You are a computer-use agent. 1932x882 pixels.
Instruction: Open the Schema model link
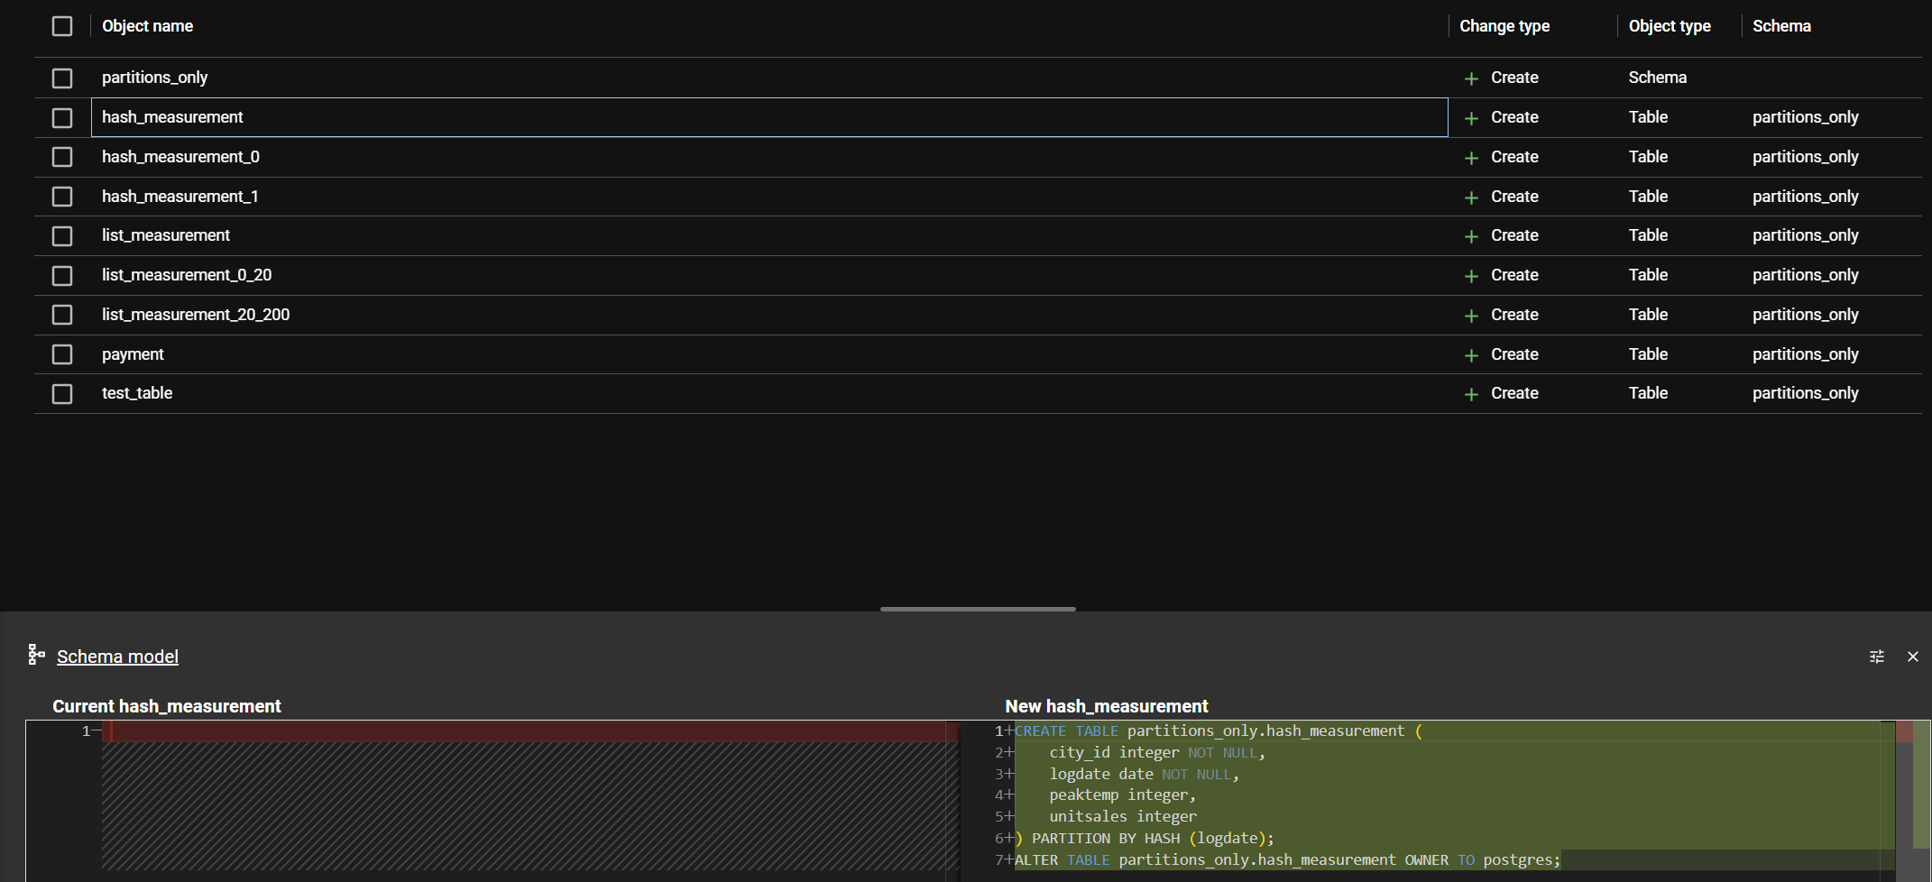(117, 657)
